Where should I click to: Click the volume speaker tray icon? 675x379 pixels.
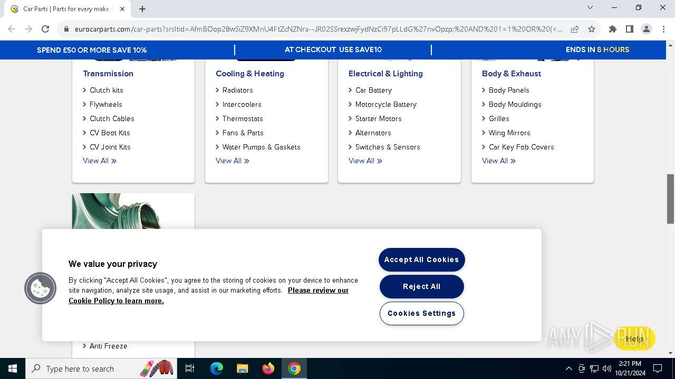(x=607, y=368)
